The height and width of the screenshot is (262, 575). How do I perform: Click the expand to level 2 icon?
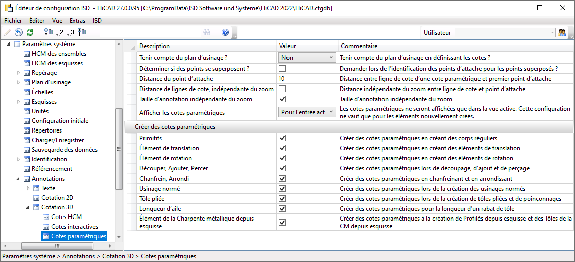click(x=59, y=33)
